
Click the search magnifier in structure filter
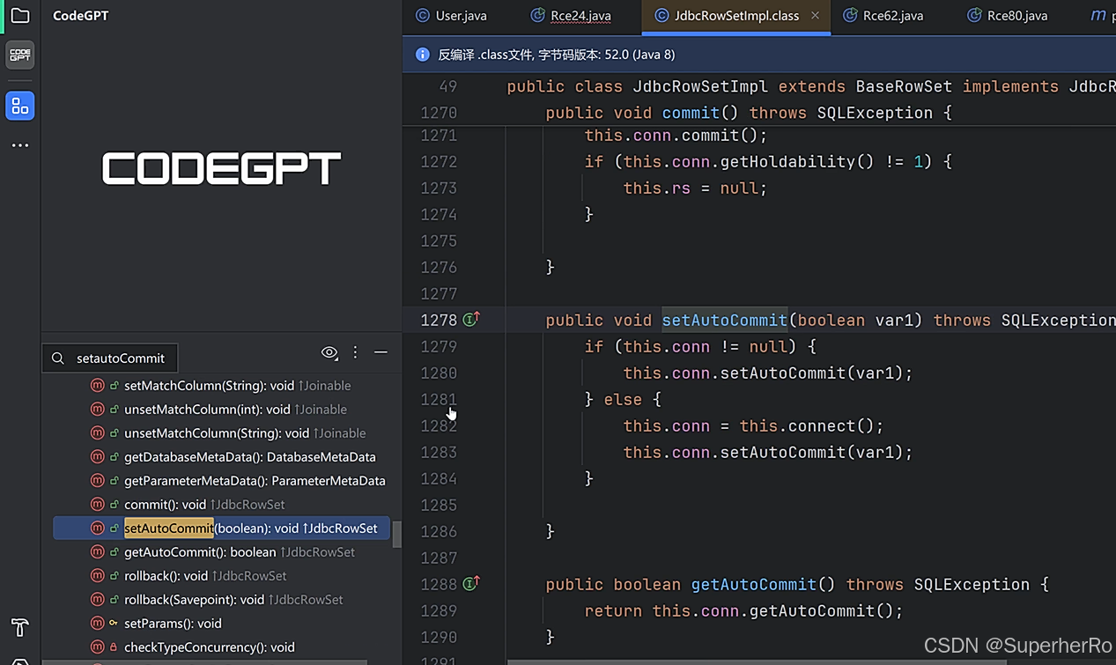pos(58,358)
